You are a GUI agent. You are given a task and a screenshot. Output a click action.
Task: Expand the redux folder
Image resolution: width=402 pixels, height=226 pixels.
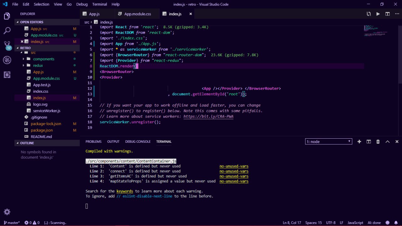pyautogui.click(x=38, y=65)
